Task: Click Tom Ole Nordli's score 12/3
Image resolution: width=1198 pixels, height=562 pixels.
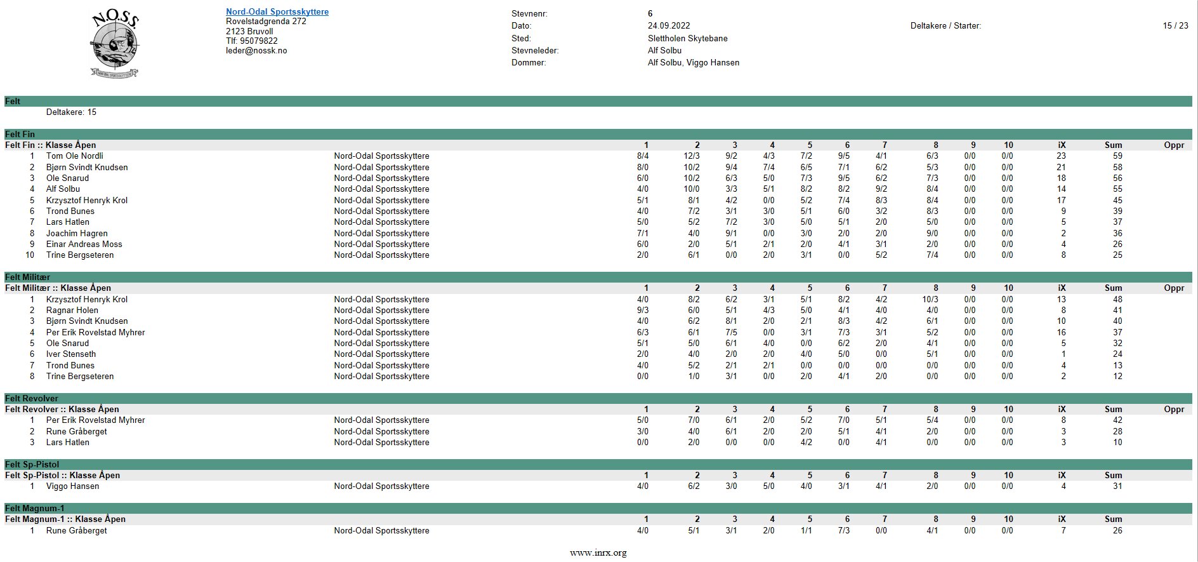Action: click(692, 156)
